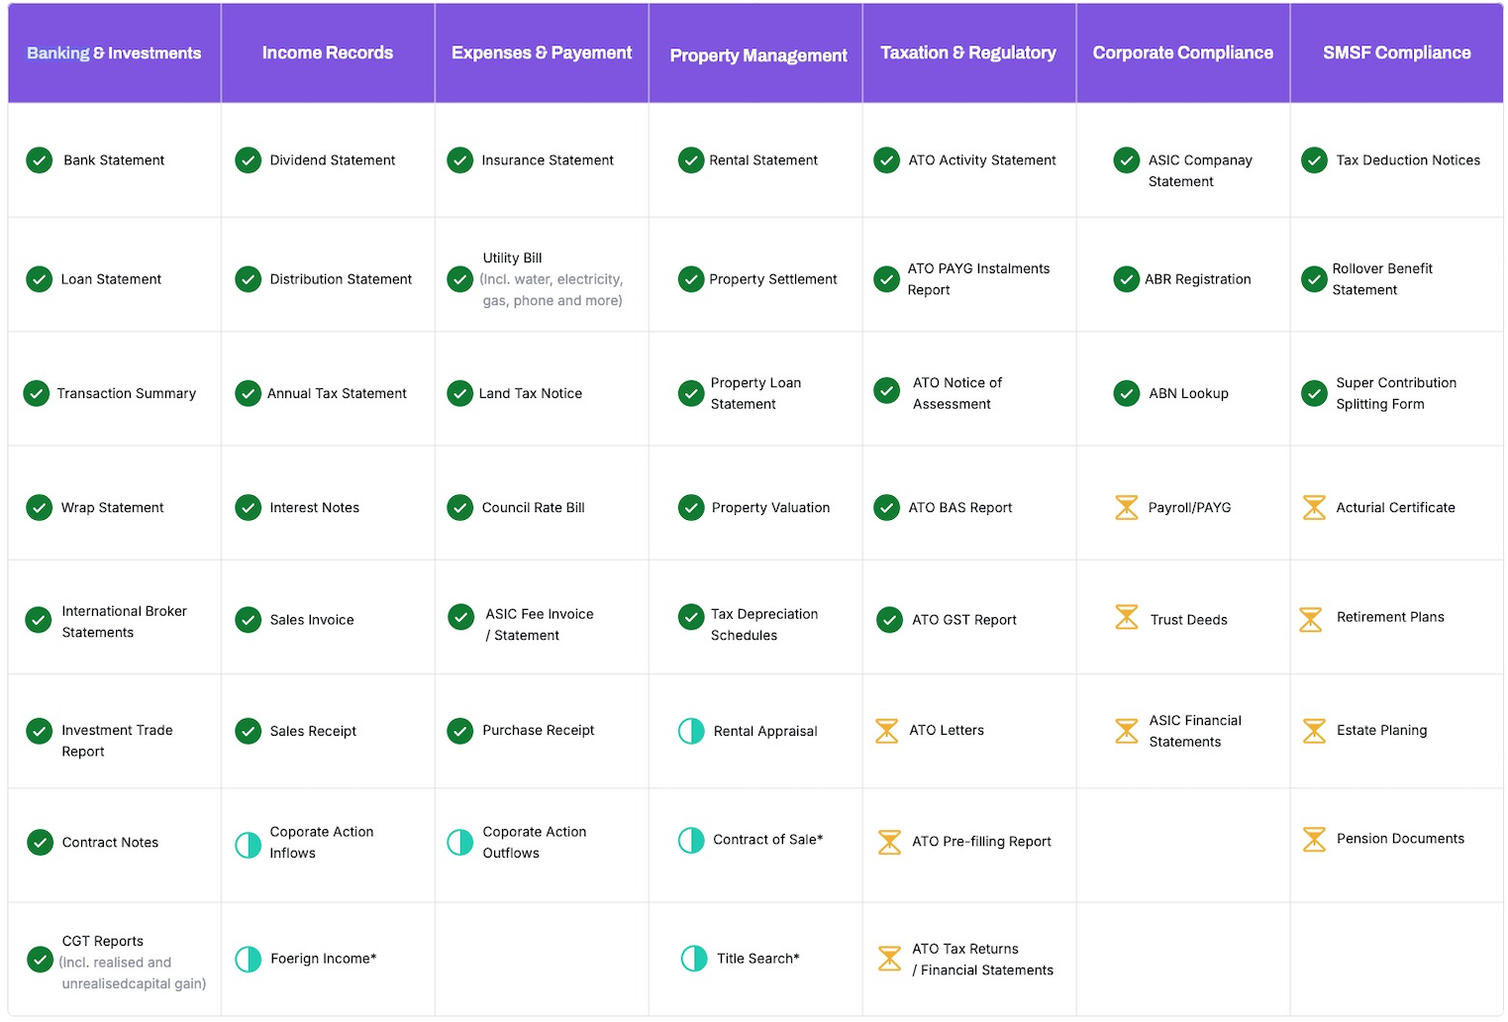Click check icon by ATO GST Report
This screenshot has height=1022, width=1508.
click(889, 620)
